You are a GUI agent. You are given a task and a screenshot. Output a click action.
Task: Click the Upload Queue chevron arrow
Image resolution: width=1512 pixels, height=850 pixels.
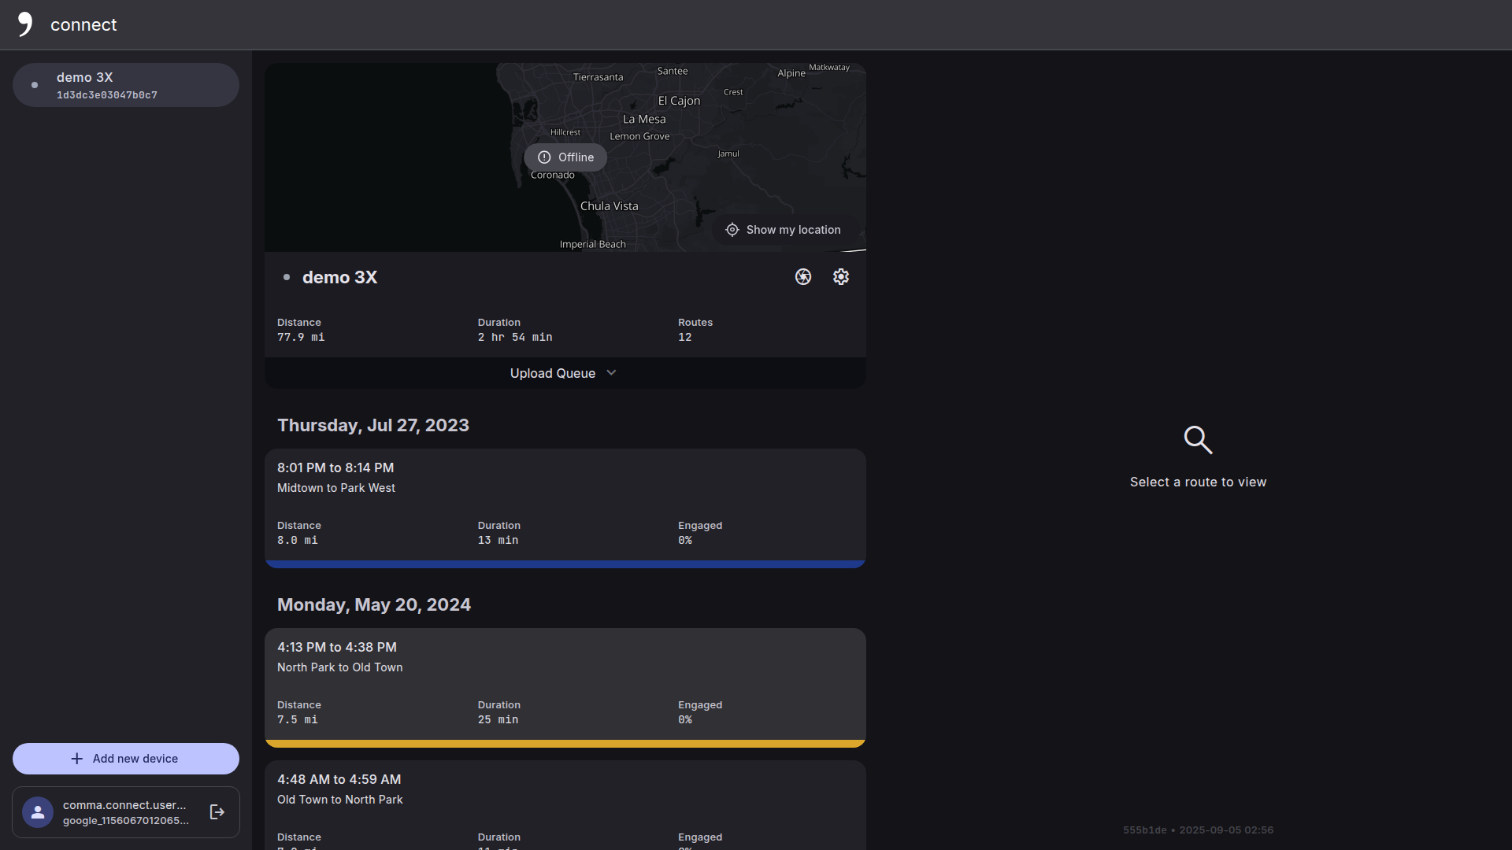coord(612,373)
